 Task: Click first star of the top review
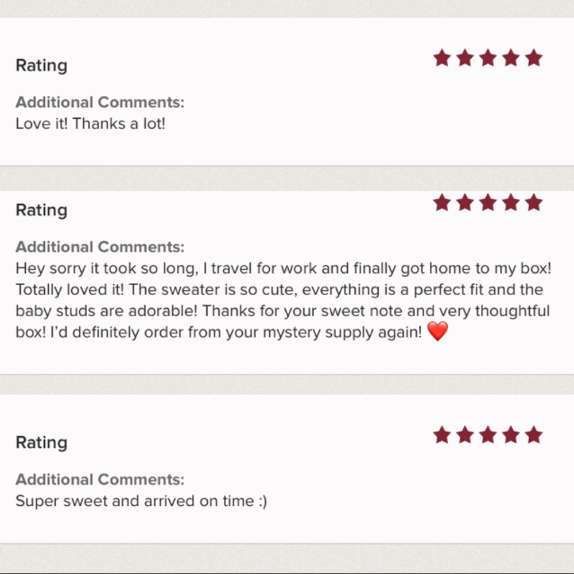(442, 58)
